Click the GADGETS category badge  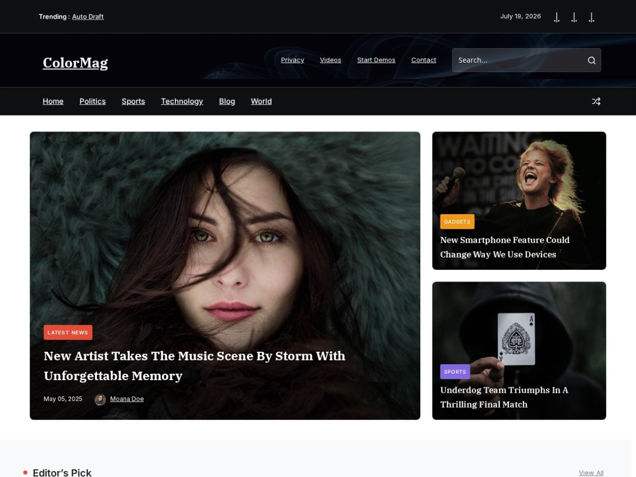tap(457, 222)
